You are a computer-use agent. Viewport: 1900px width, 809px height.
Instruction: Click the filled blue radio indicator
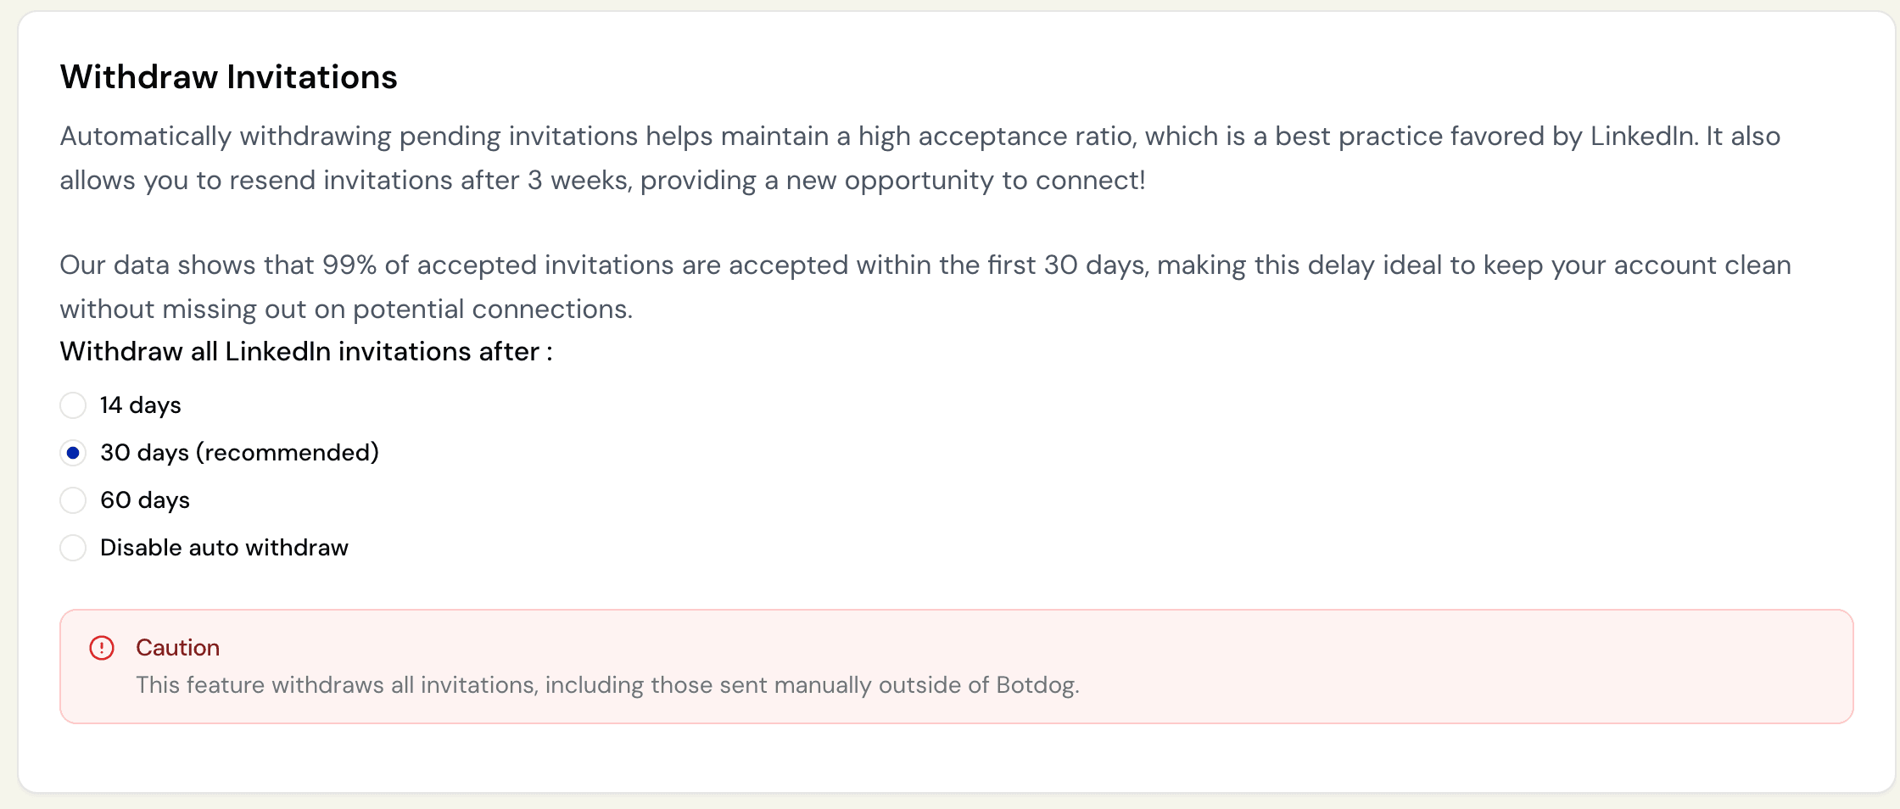73,453
